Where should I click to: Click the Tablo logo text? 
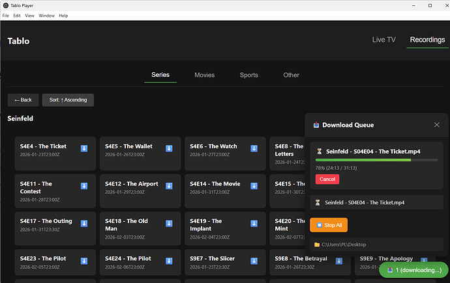coord(18,41)
